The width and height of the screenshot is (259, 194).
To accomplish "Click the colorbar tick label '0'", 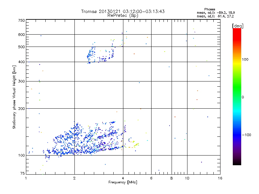I will point(242,97).
